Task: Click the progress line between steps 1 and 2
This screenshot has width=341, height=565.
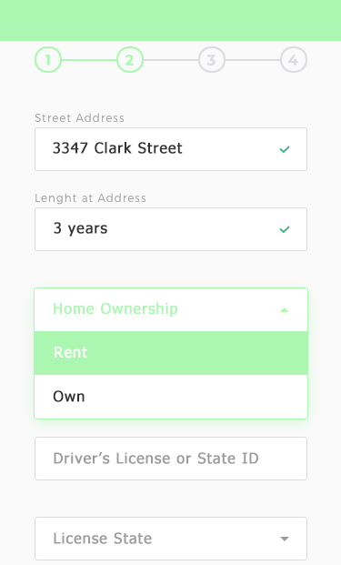Action: pyautogui.click(x=89, y=60)
